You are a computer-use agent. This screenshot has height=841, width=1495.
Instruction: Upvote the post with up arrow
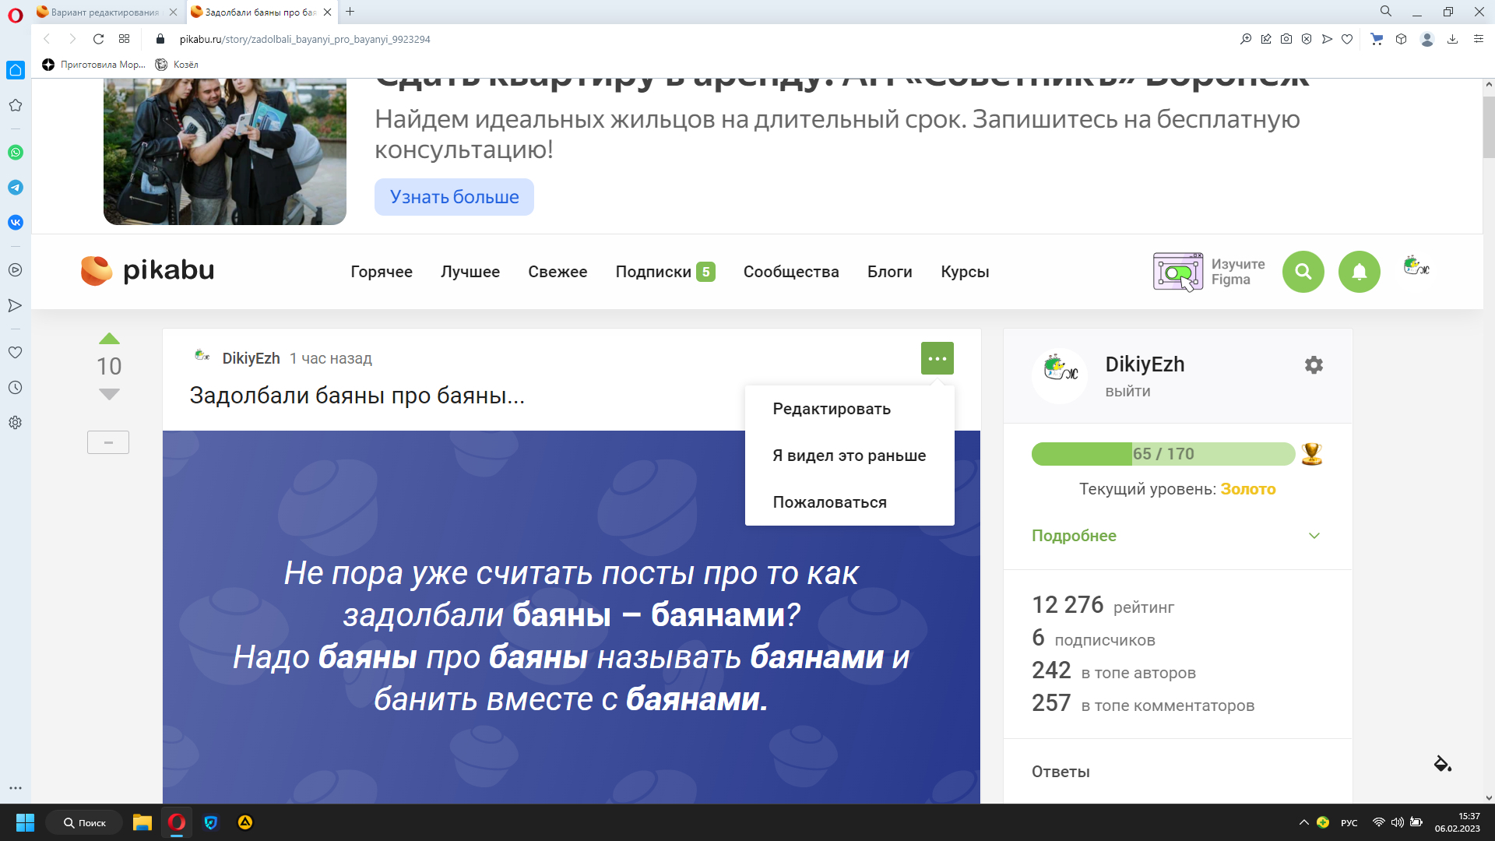tap(109, 339)
